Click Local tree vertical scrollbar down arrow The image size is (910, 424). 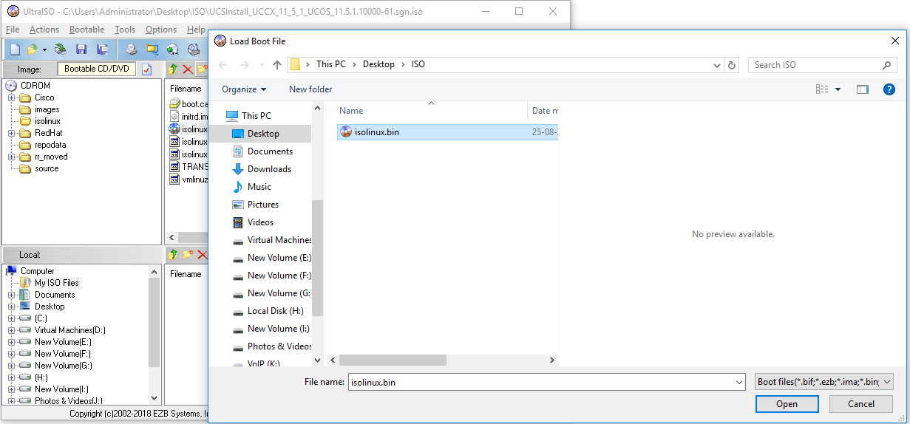click(154, 398)
